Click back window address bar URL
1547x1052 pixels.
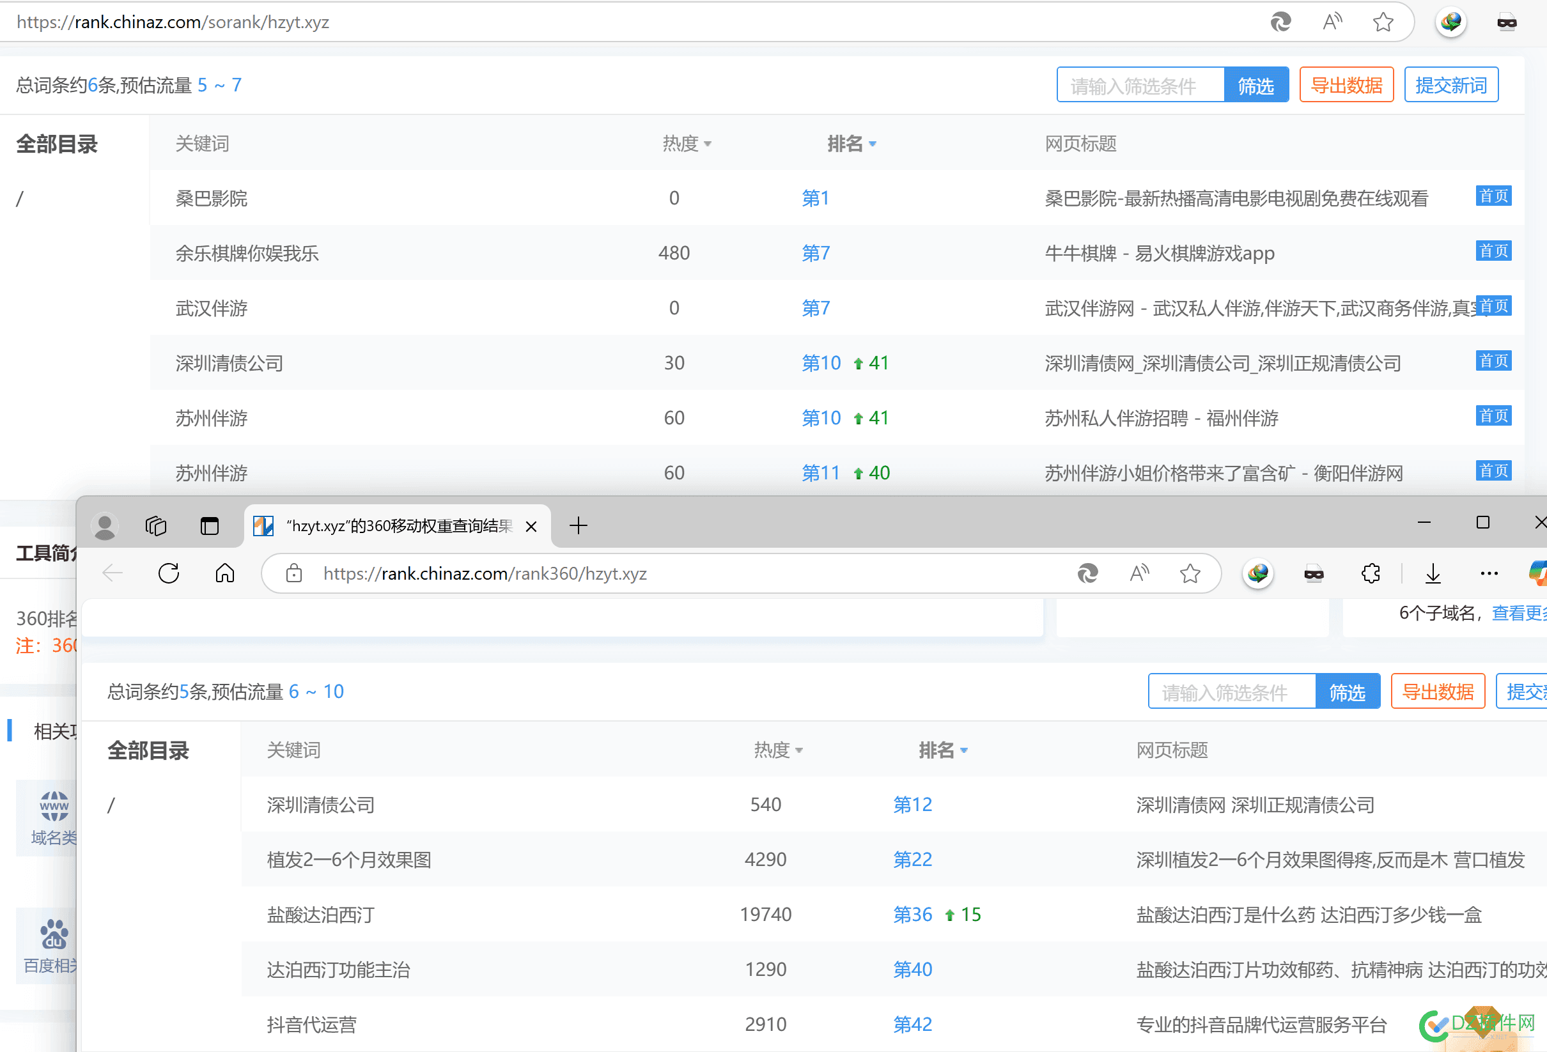tap(173, 22)
